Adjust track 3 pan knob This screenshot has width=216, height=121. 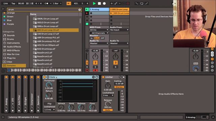point(115,56)
